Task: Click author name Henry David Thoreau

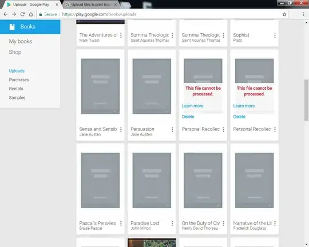Action: coord(200,228)
